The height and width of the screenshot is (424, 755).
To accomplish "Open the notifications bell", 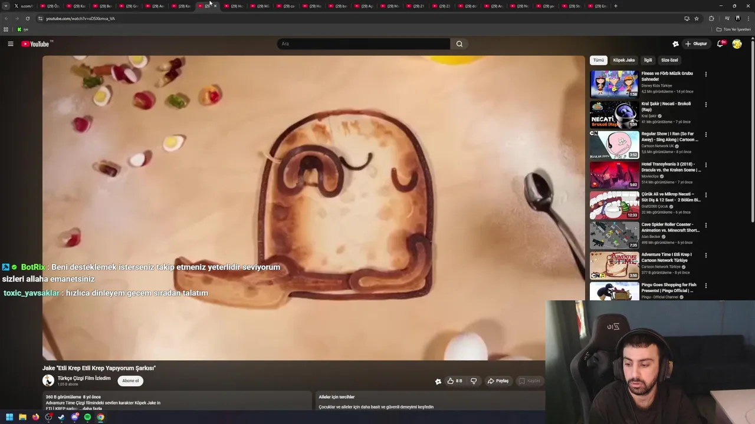I will pyautogui.click(x=720, y=44).
